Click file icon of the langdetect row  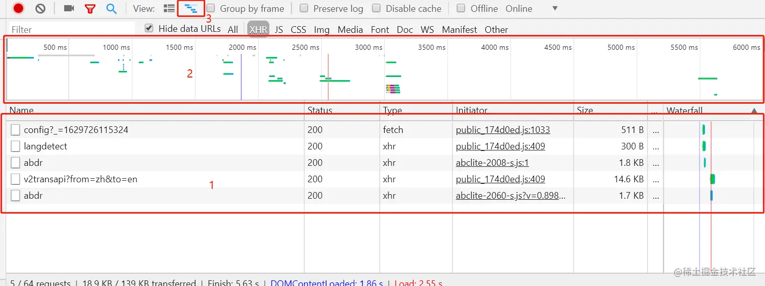click(x=15, y=146)
